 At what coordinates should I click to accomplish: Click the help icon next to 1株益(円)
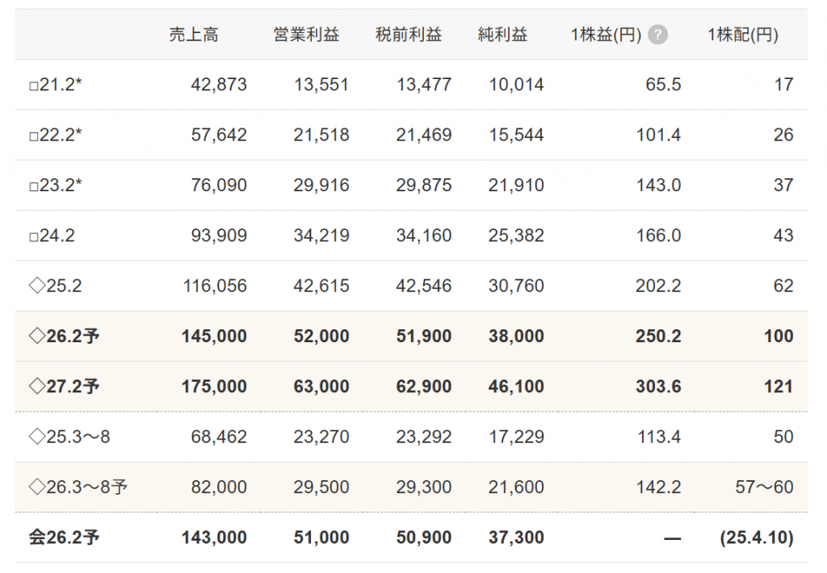[658, 35]
